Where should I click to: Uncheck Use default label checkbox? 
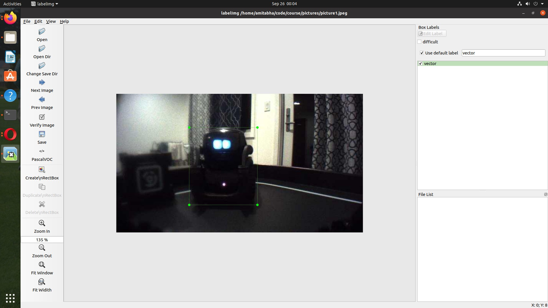422,53
